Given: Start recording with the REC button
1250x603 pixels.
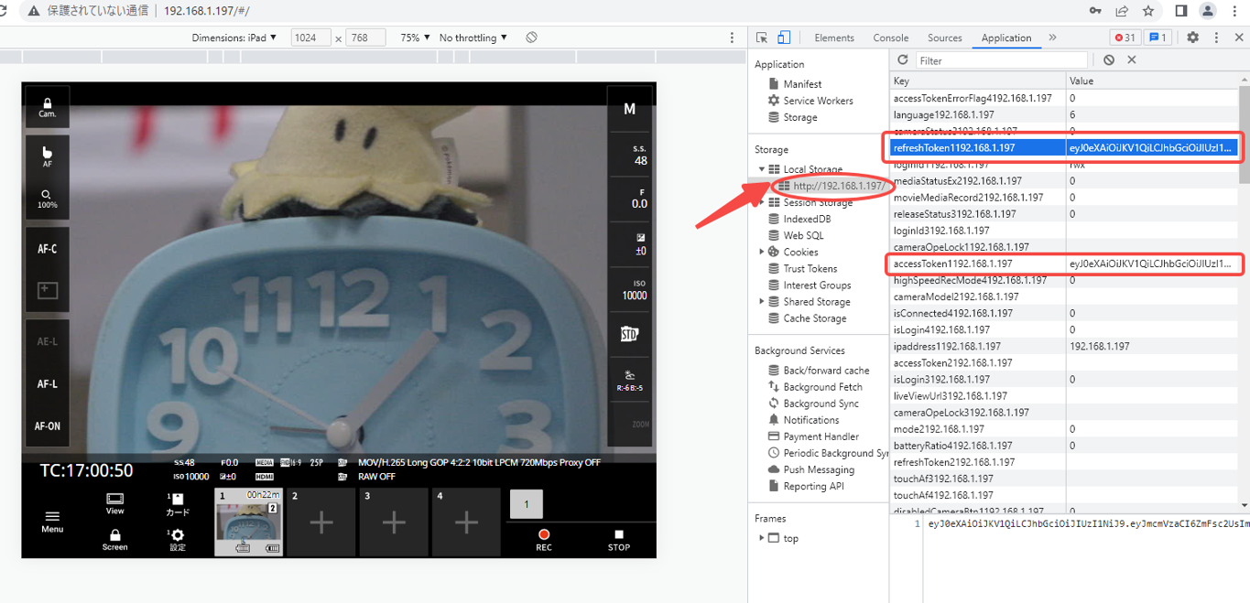Looking at the screenshot, I should click(544, 540).
